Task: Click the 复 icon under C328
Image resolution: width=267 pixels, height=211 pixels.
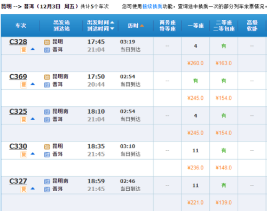Action: [23, 50]
